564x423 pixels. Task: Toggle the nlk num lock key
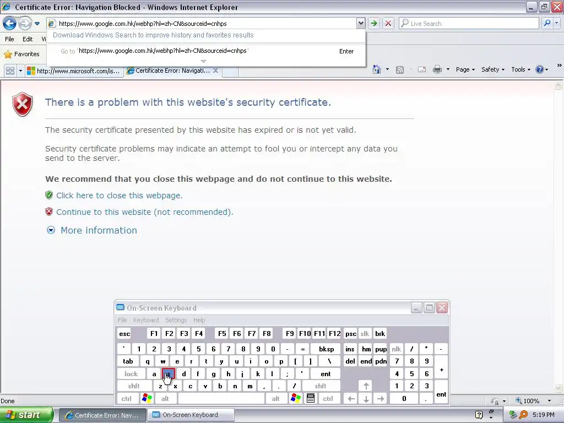(396, 349)
